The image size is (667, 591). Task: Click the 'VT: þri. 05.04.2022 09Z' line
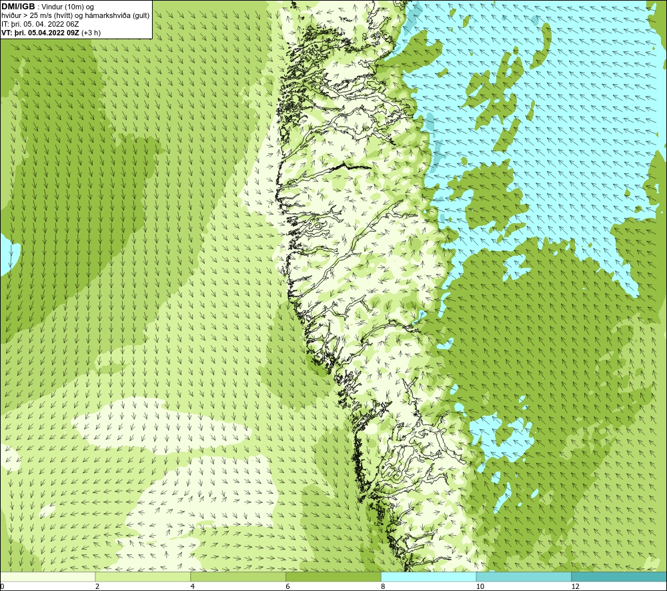pos(51,33)
